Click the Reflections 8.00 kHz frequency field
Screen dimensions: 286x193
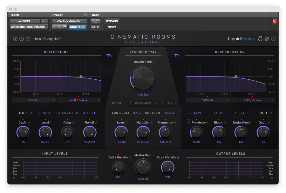tap(34, 100)
